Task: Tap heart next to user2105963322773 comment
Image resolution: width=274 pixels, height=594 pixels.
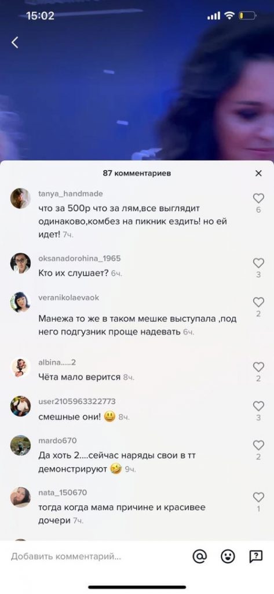Action: point(258,406)
